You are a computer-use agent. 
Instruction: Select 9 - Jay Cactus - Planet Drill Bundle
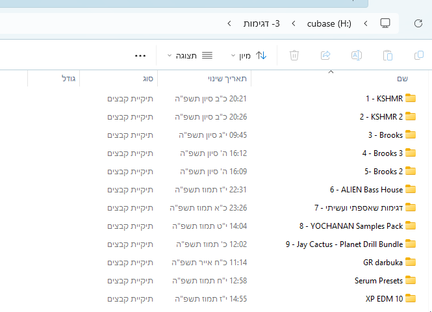pos(344,244)
